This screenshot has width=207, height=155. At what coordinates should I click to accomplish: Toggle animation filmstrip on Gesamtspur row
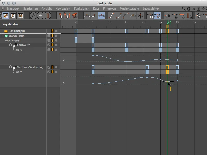click(x=53, y=31)
